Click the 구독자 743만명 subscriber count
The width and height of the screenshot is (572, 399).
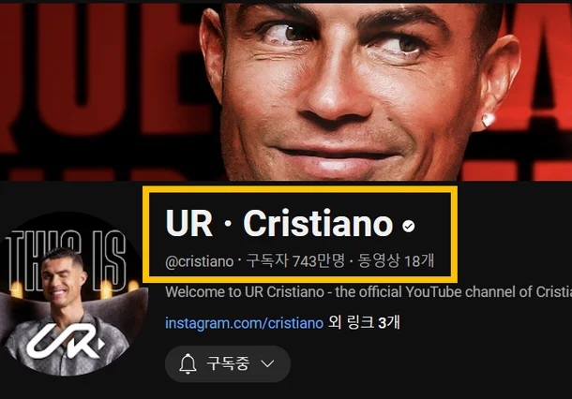point(295,261)
